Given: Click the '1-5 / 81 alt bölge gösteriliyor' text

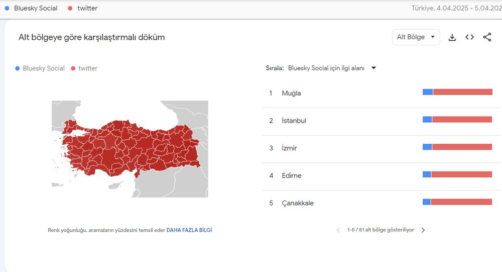Looking at the screenshot, I should 381,230.
